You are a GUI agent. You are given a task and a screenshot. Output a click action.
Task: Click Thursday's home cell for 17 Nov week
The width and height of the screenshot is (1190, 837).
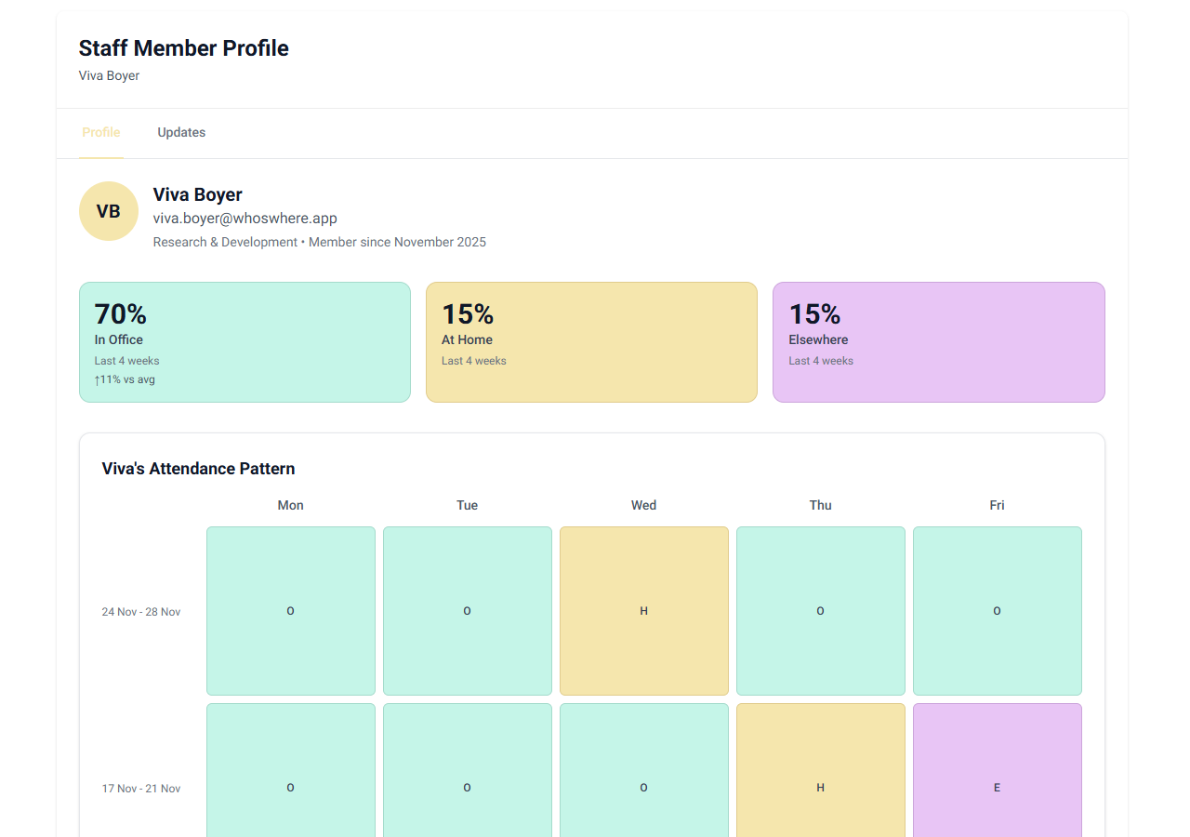820,787
